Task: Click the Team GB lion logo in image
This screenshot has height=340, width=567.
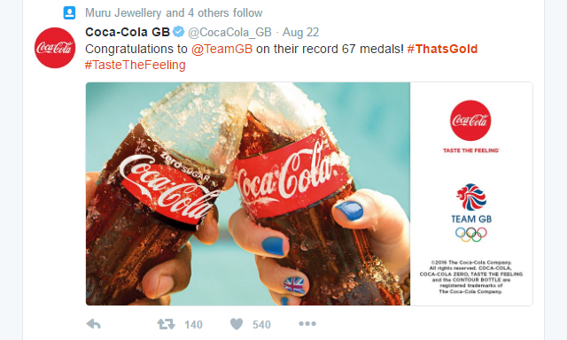Action: [470, 197]
